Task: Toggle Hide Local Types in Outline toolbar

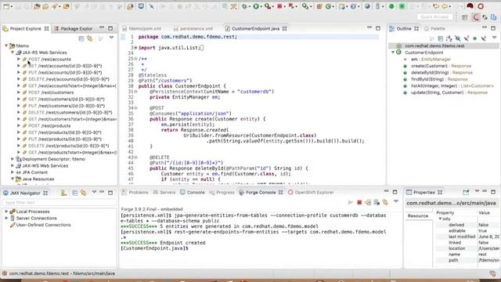Action: click(484, 38)
